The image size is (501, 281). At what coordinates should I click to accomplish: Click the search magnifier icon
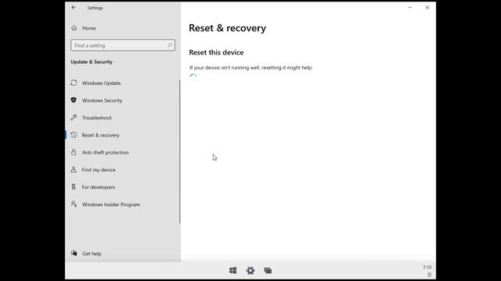pos(170,45)
